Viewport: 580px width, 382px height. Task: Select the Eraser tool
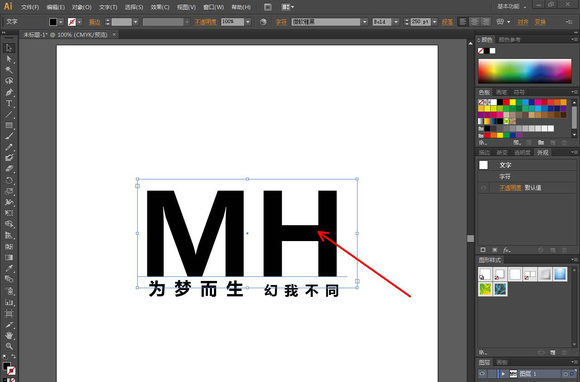(9, 169)
